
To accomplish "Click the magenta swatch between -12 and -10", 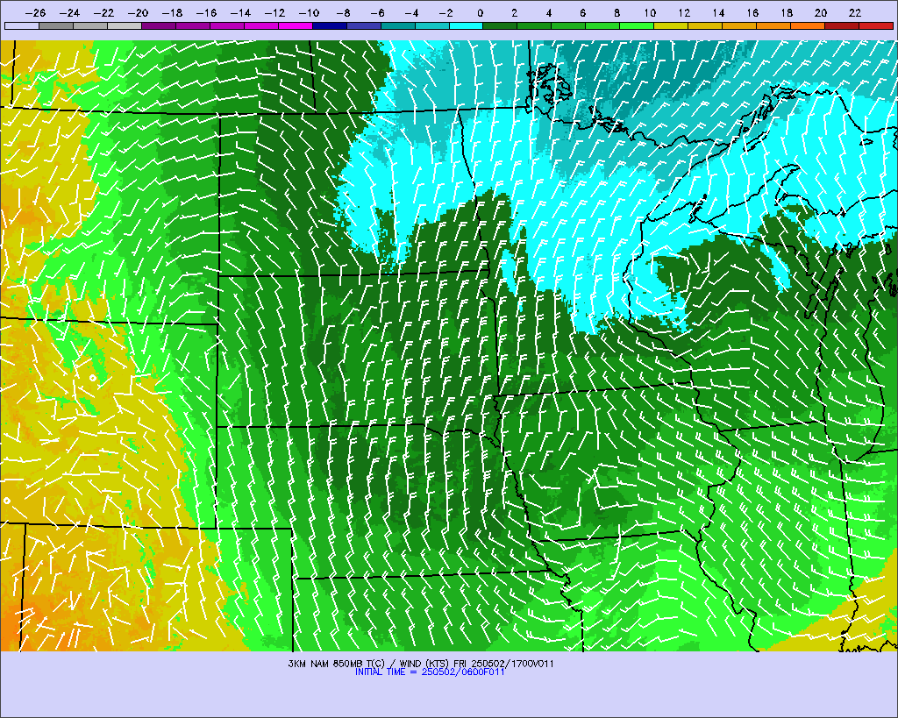I will [x=296, y=25].
